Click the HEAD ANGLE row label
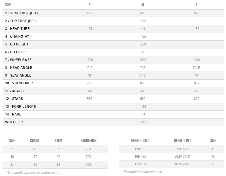This screenshot has width=226, height=176. pyautogui.click(x=19, y=68)
